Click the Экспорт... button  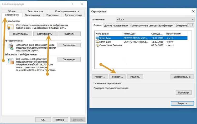117,77
